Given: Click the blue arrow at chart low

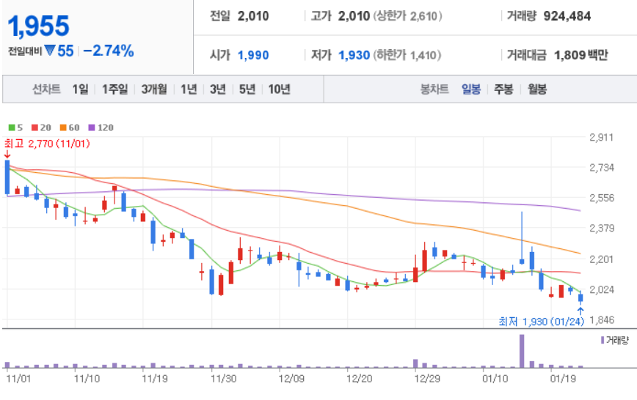Looking at the screenshot, I should (580, 311).
